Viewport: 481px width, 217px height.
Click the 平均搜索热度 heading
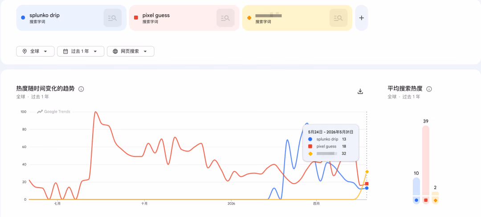pos(405,89)
